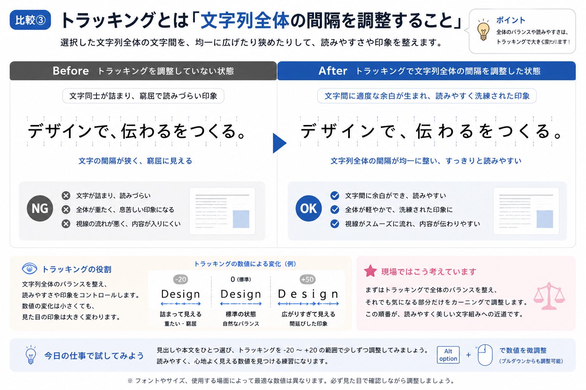
Task: Click the mouse icon
Action: tap(485, 355)
